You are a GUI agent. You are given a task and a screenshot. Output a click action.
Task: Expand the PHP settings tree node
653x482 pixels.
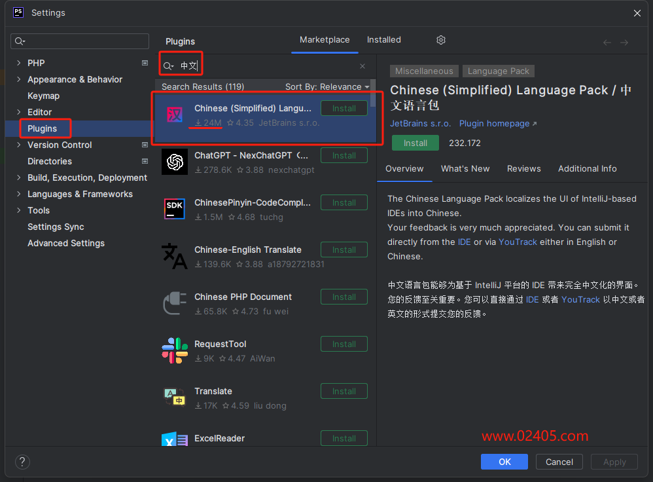(18, 63)
